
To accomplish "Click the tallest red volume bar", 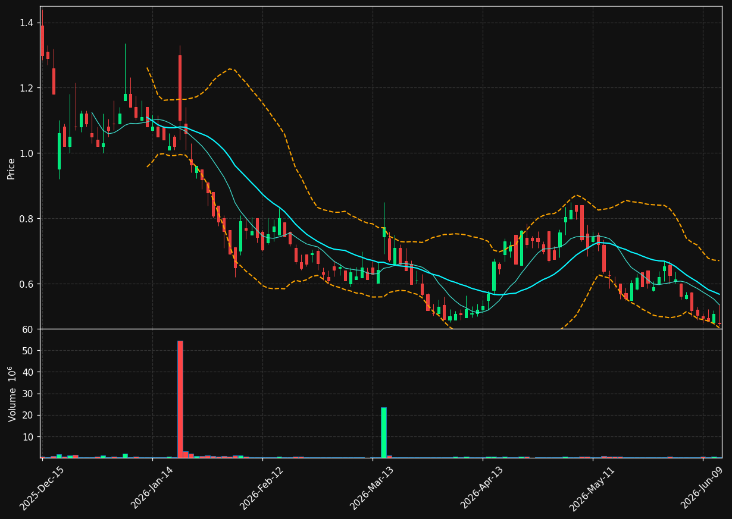I will pos(180,399).
